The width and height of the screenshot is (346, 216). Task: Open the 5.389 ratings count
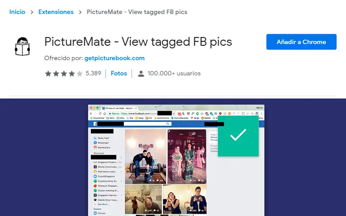tap(93, 73)
